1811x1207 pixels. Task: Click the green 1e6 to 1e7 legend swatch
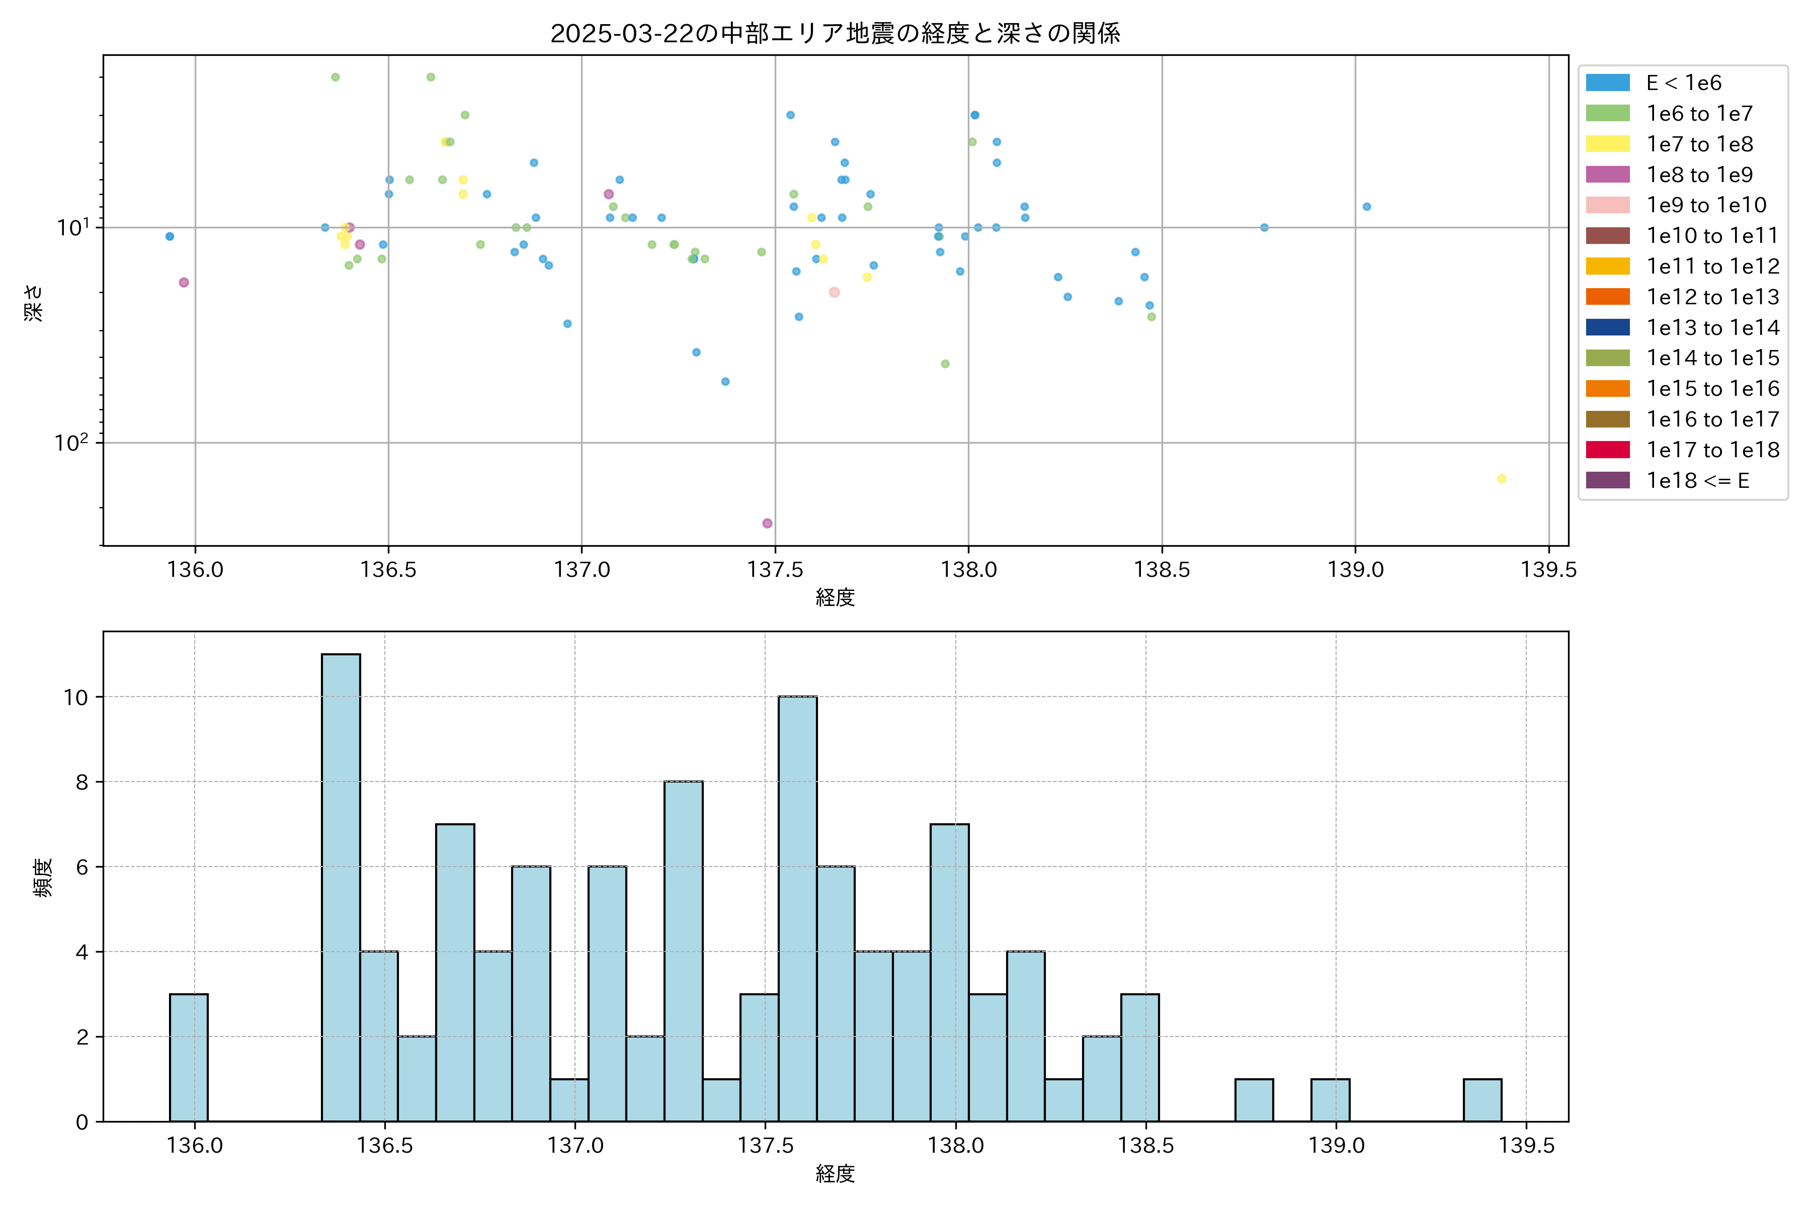pyautogui.click(x=1607, y=113)
